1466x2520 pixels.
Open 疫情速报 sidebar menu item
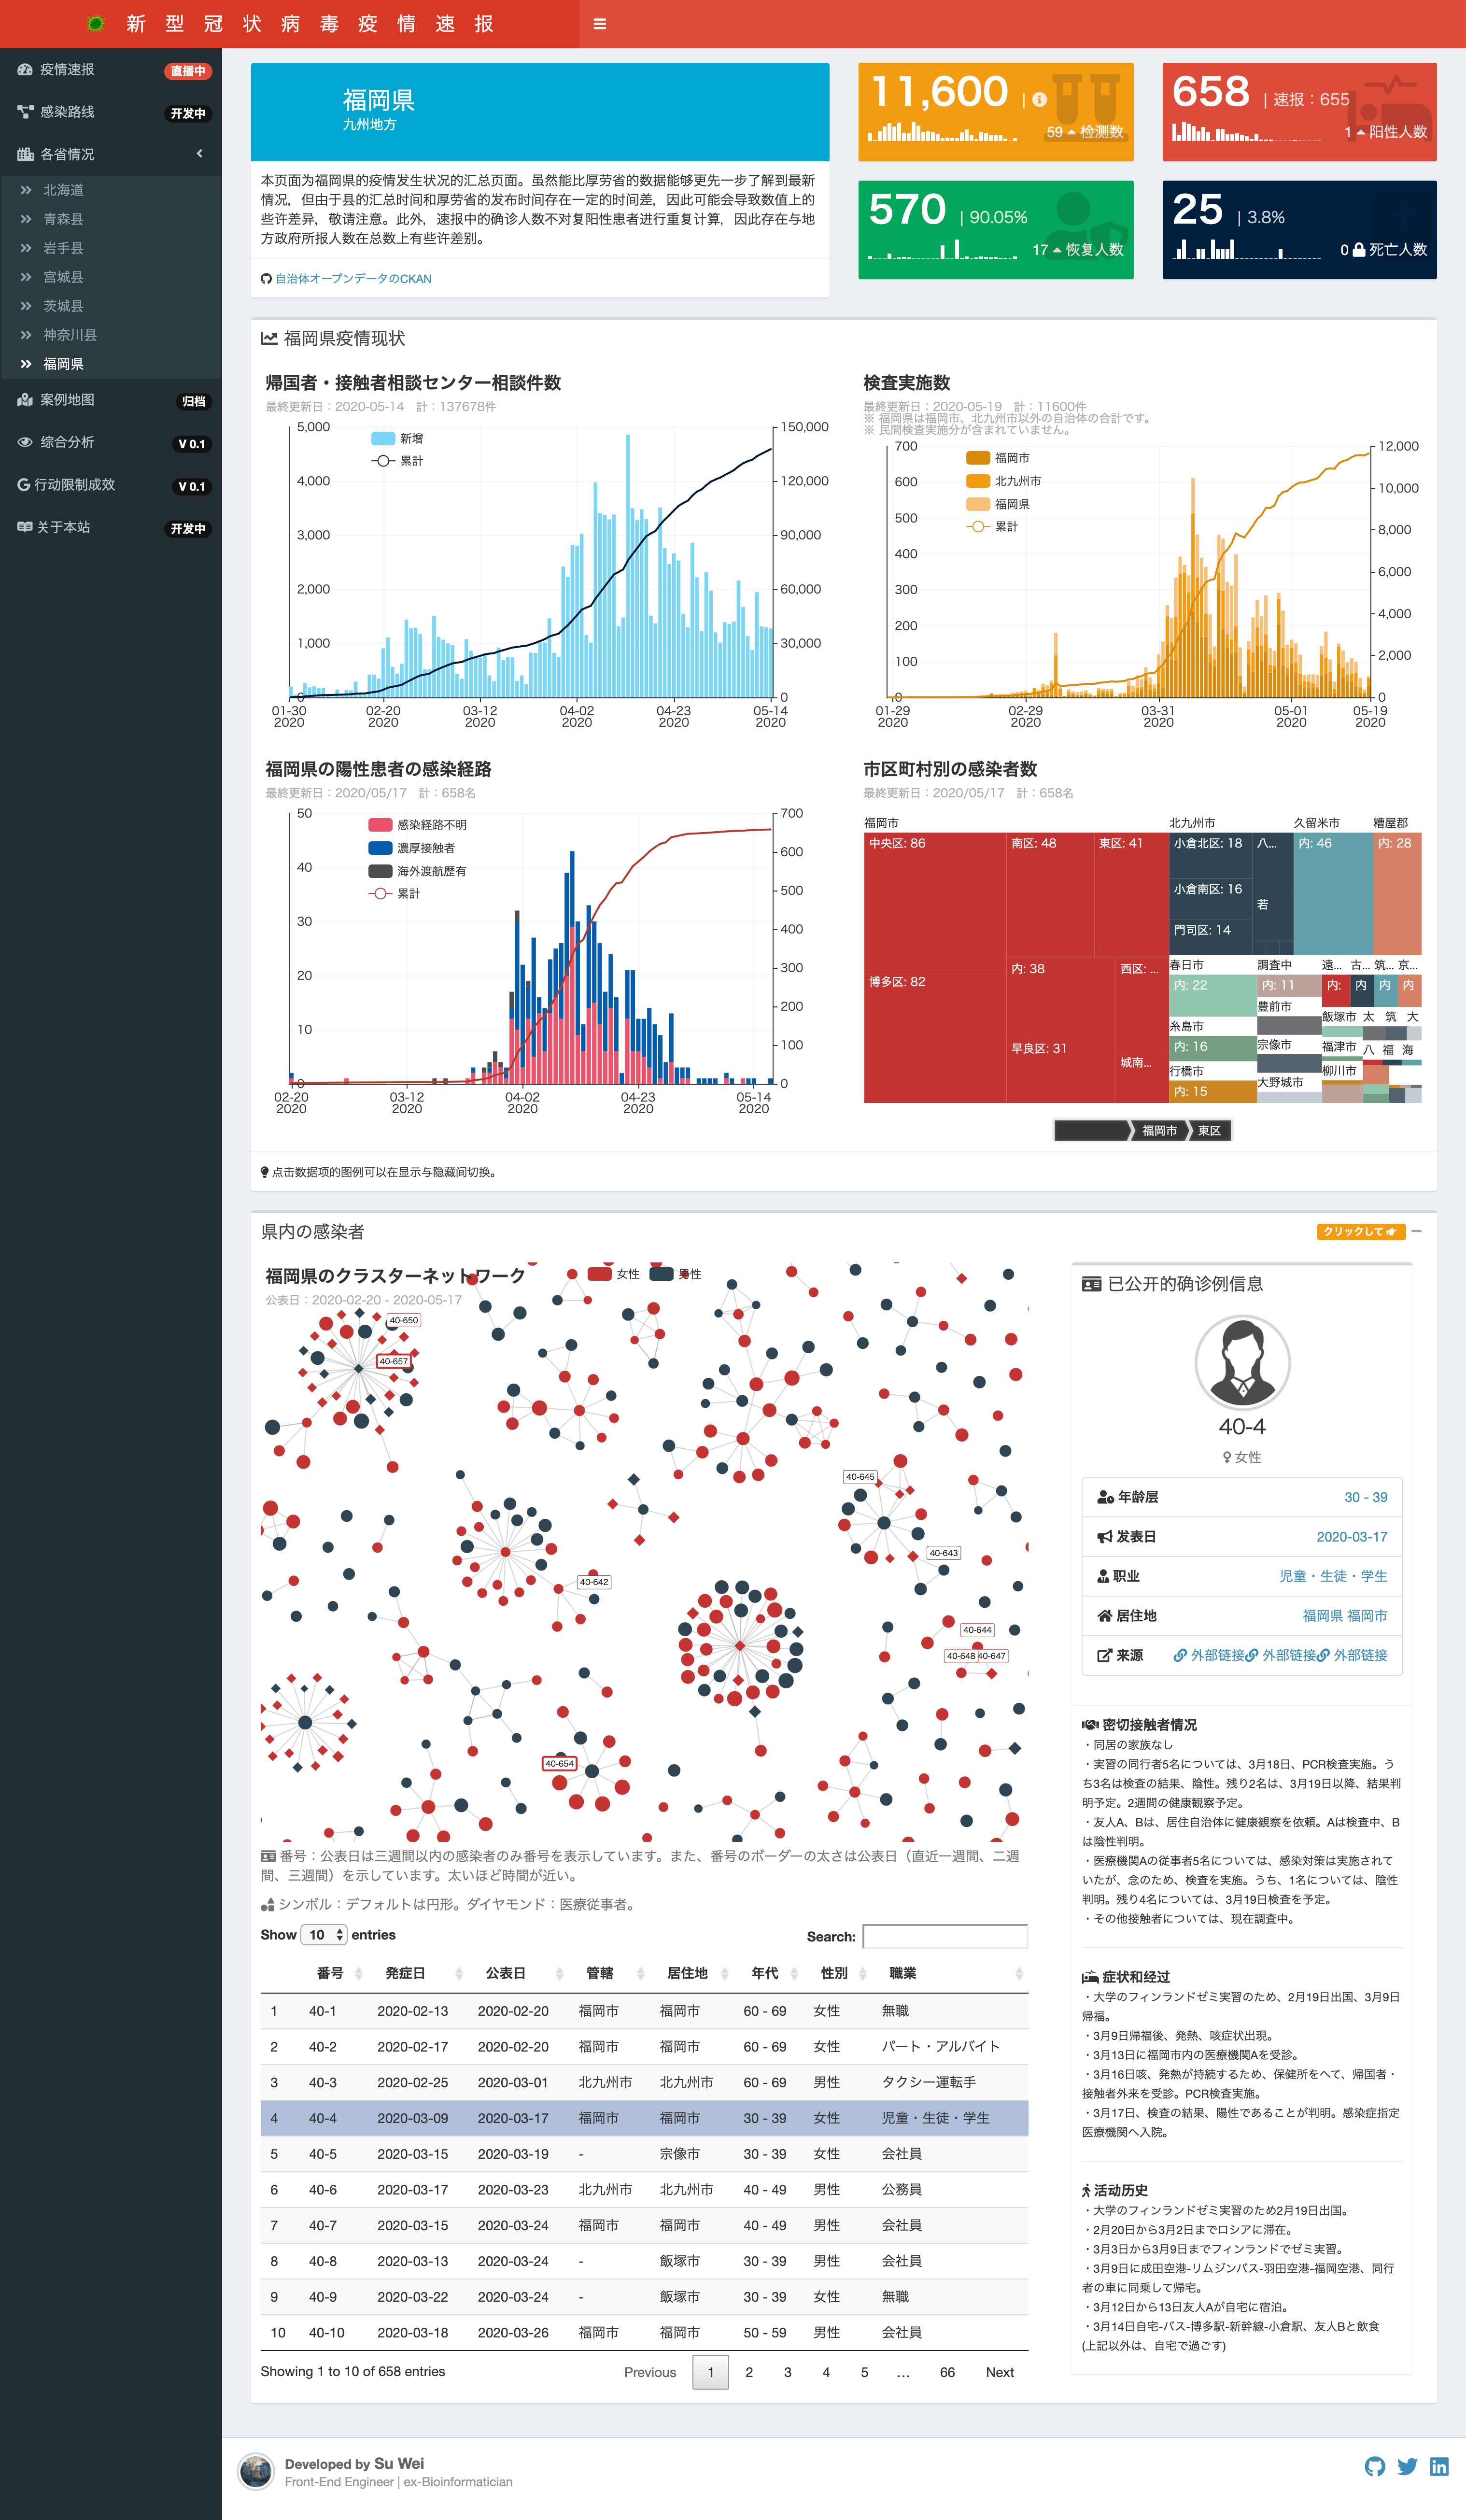67,69
